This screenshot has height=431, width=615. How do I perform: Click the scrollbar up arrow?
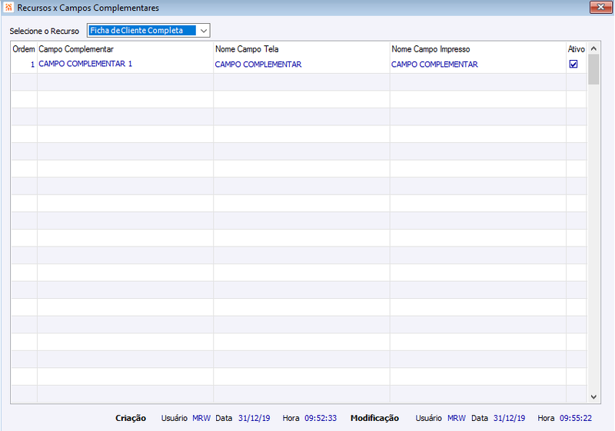[593, 48]
